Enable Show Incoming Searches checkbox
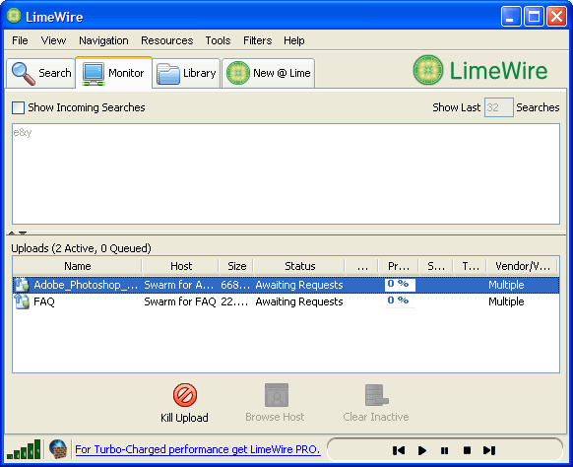This screenshot has width=573, height=467. [19, 107]
